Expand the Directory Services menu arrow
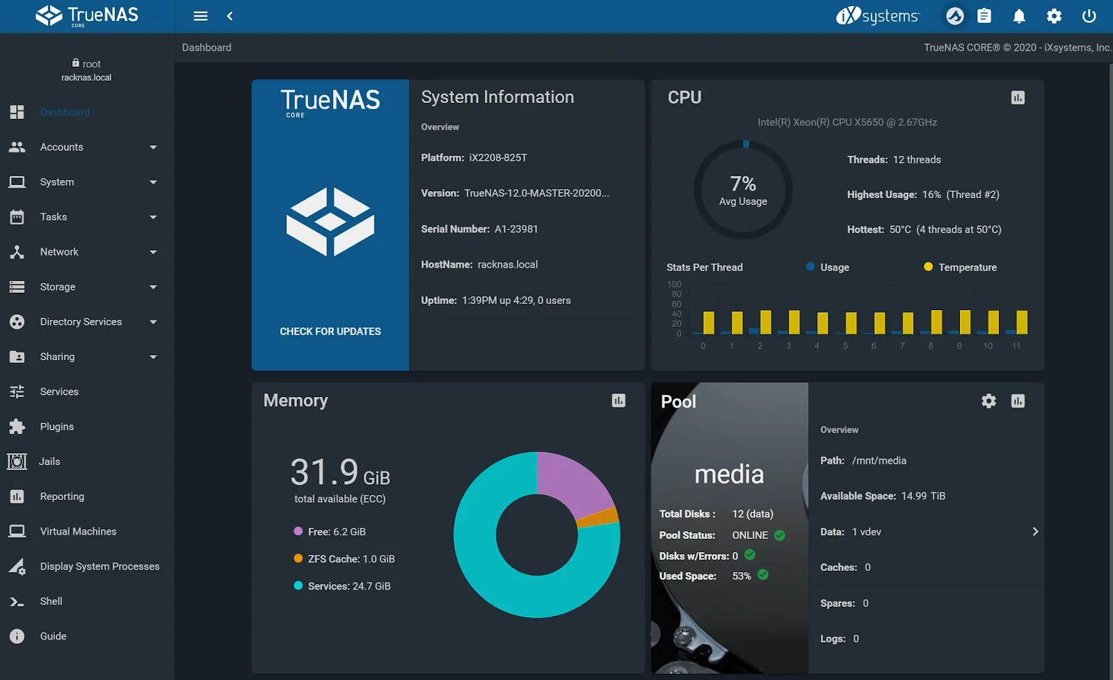Image resolution: width=1113 pixels, height=680 pixels. [x=153, y=322]
